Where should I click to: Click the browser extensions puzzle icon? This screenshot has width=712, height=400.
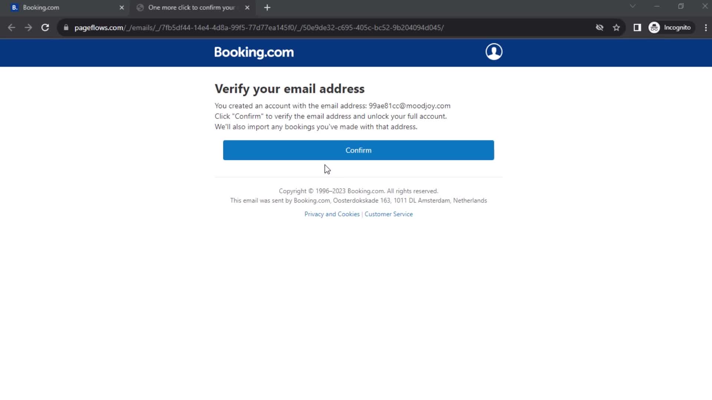[637, 27]
